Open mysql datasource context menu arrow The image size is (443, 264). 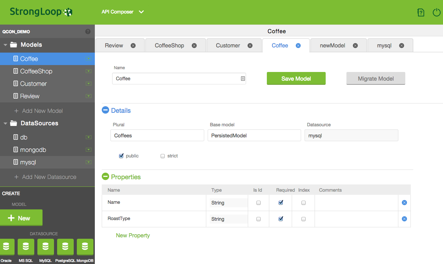(88, 162)
